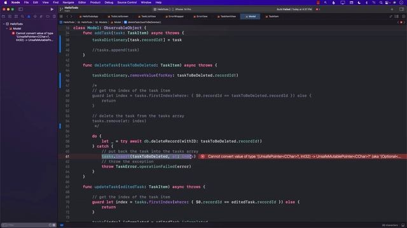The height and width of the screenshot is (228, 407).
Task: Open the deleteTask method jump bar segment
Action: pyautogui.click(x=142, y=22)
